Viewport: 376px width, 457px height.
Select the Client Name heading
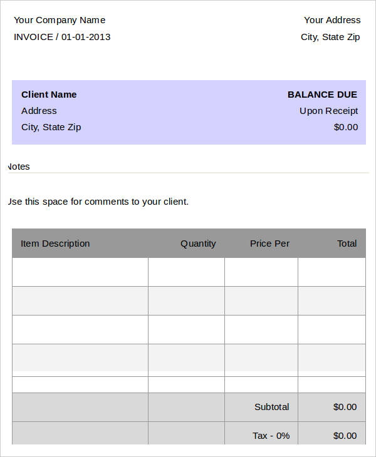[49, 95]
